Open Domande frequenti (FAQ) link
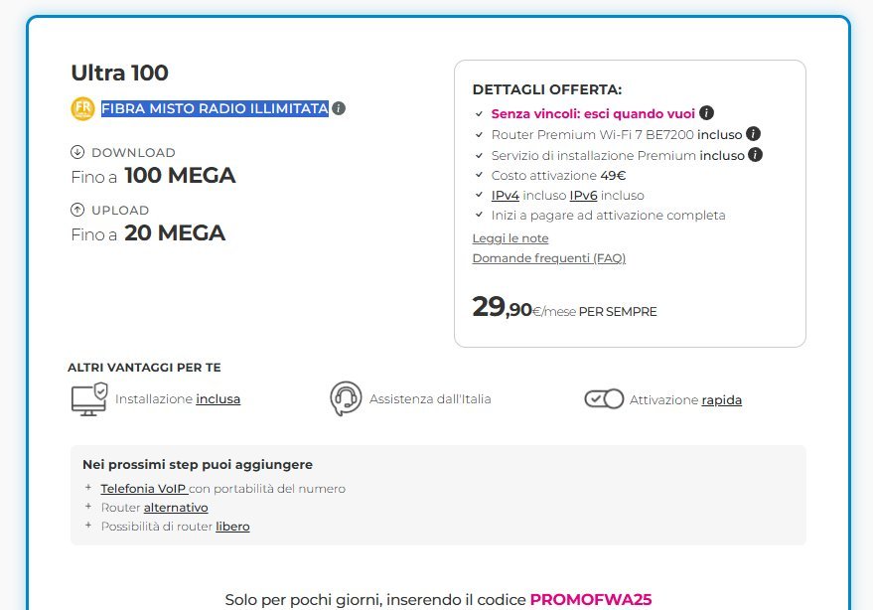873x610 pixels. click(x=548, y=258)
